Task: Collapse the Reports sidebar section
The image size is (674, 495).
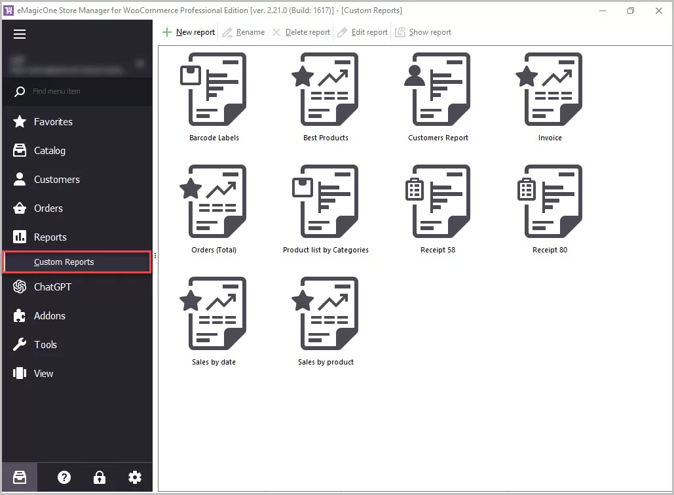Action: coord(50,237)
